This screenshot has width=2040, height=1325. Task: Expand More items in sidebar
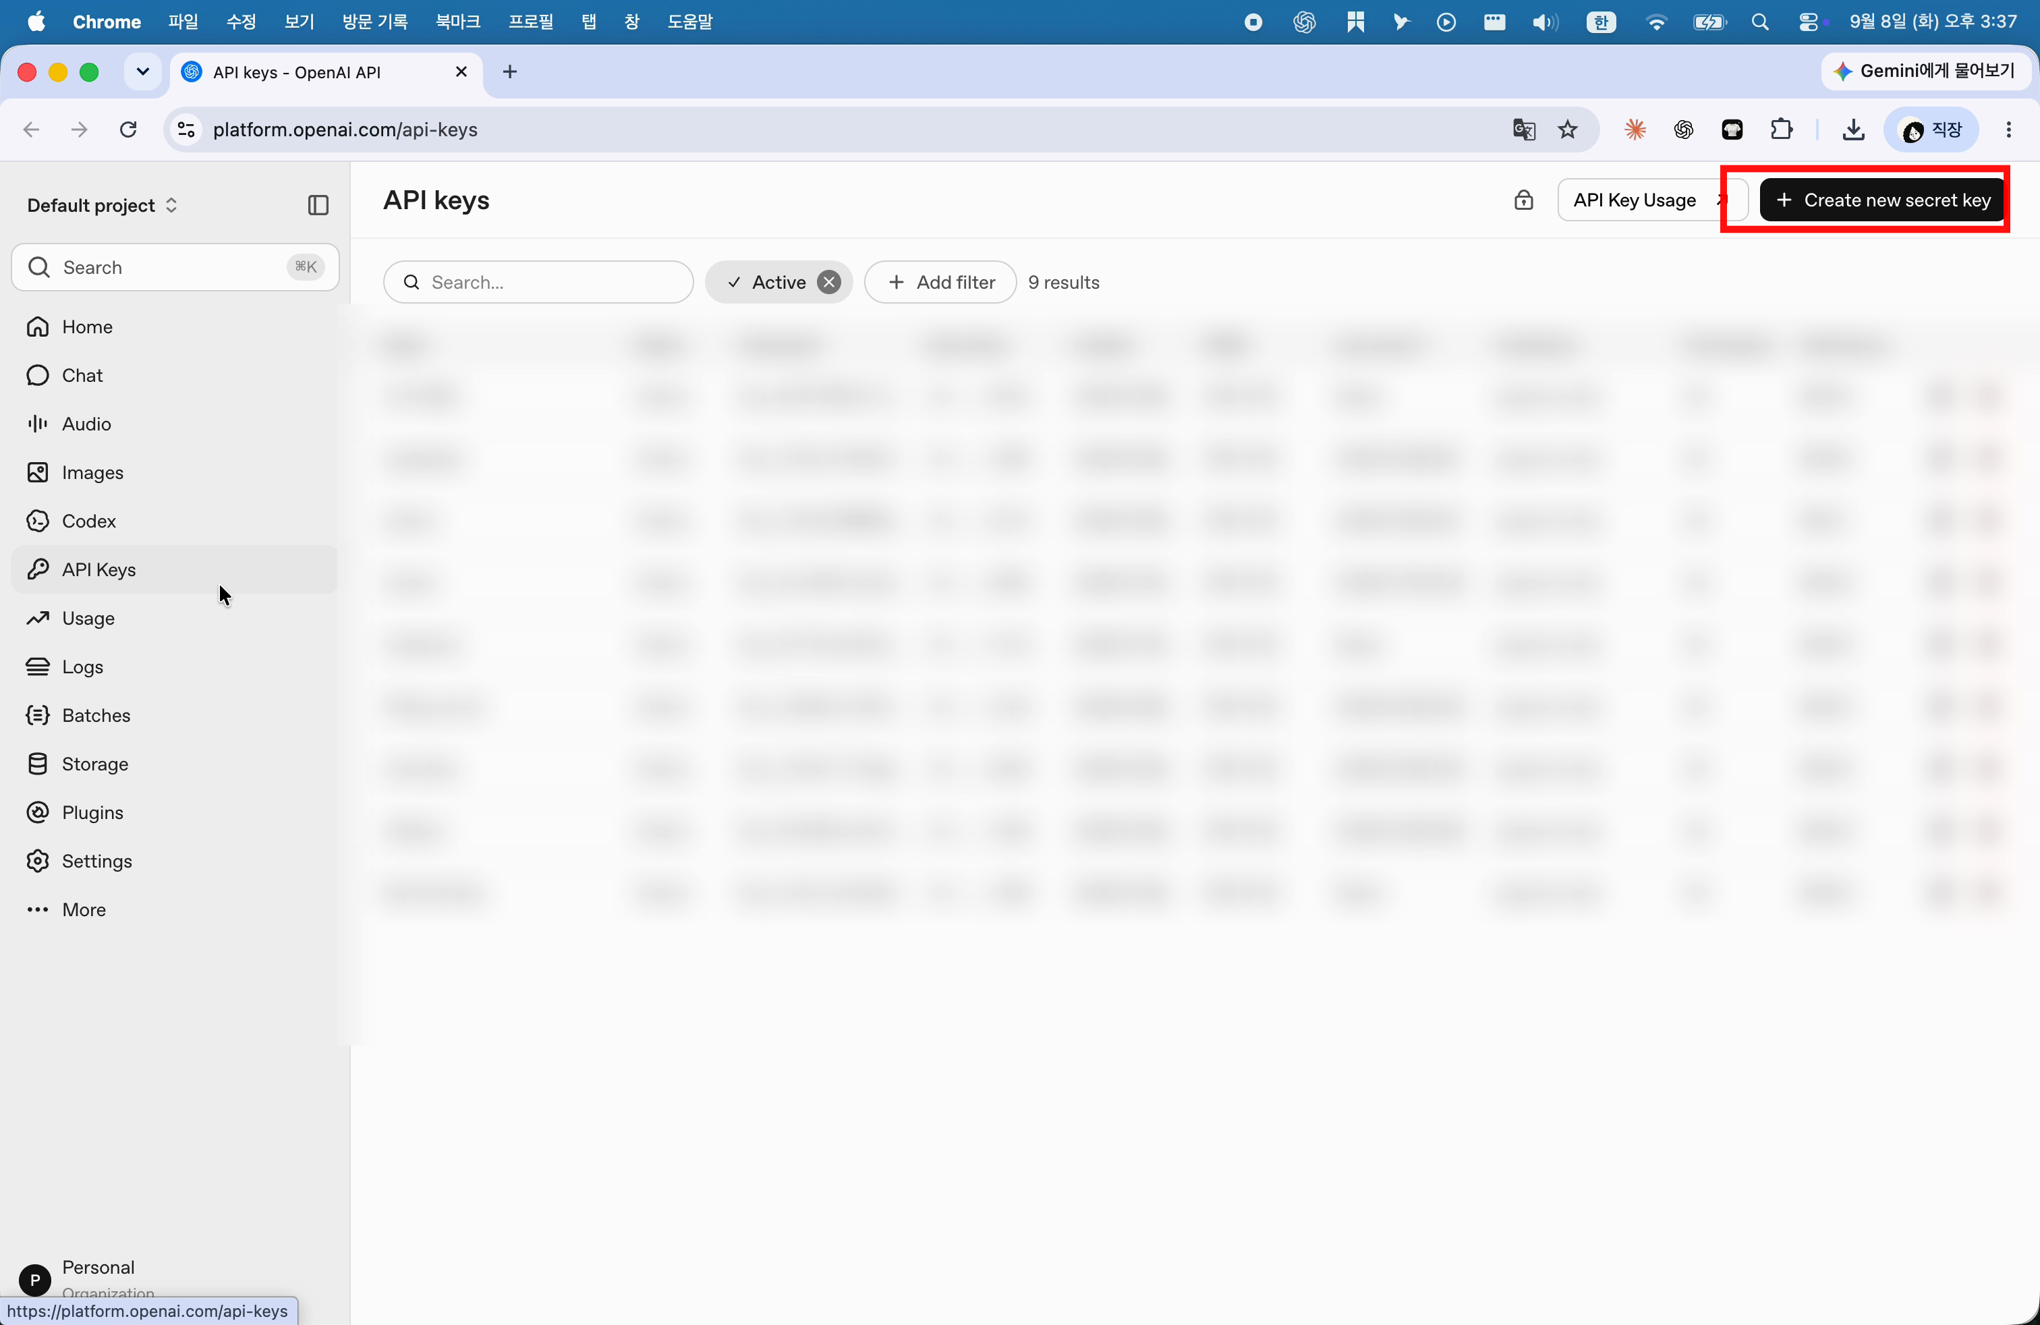tap(174, 909)
